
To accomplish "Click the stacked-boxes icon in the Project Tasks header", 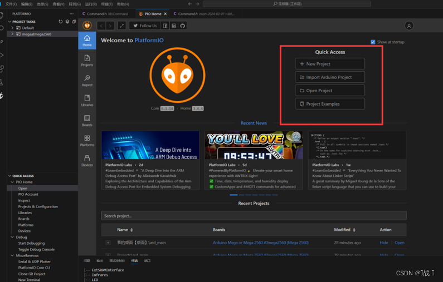I will 74,22.
